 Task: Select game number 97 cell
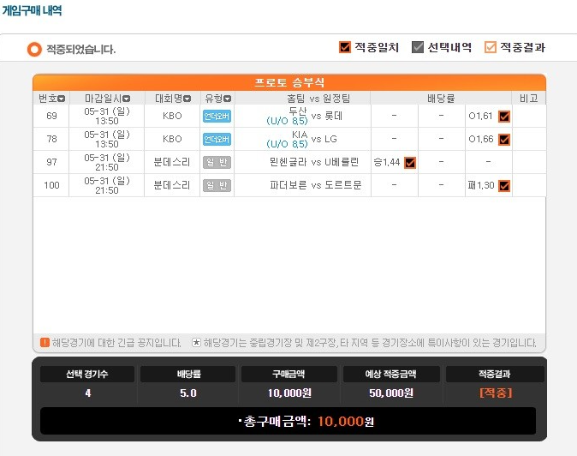(x=51, y=162)
